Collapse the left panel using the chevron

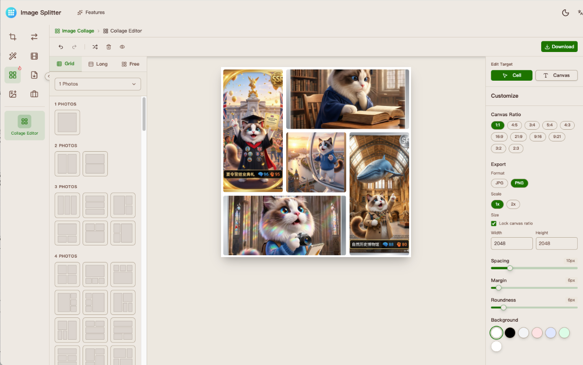tap(49, 76)
